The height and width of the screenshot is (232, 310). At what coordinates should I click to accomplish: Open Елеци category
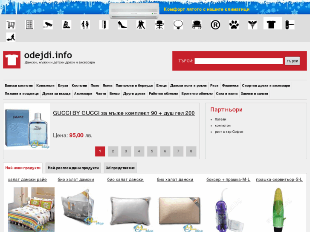tap(161, 86)
